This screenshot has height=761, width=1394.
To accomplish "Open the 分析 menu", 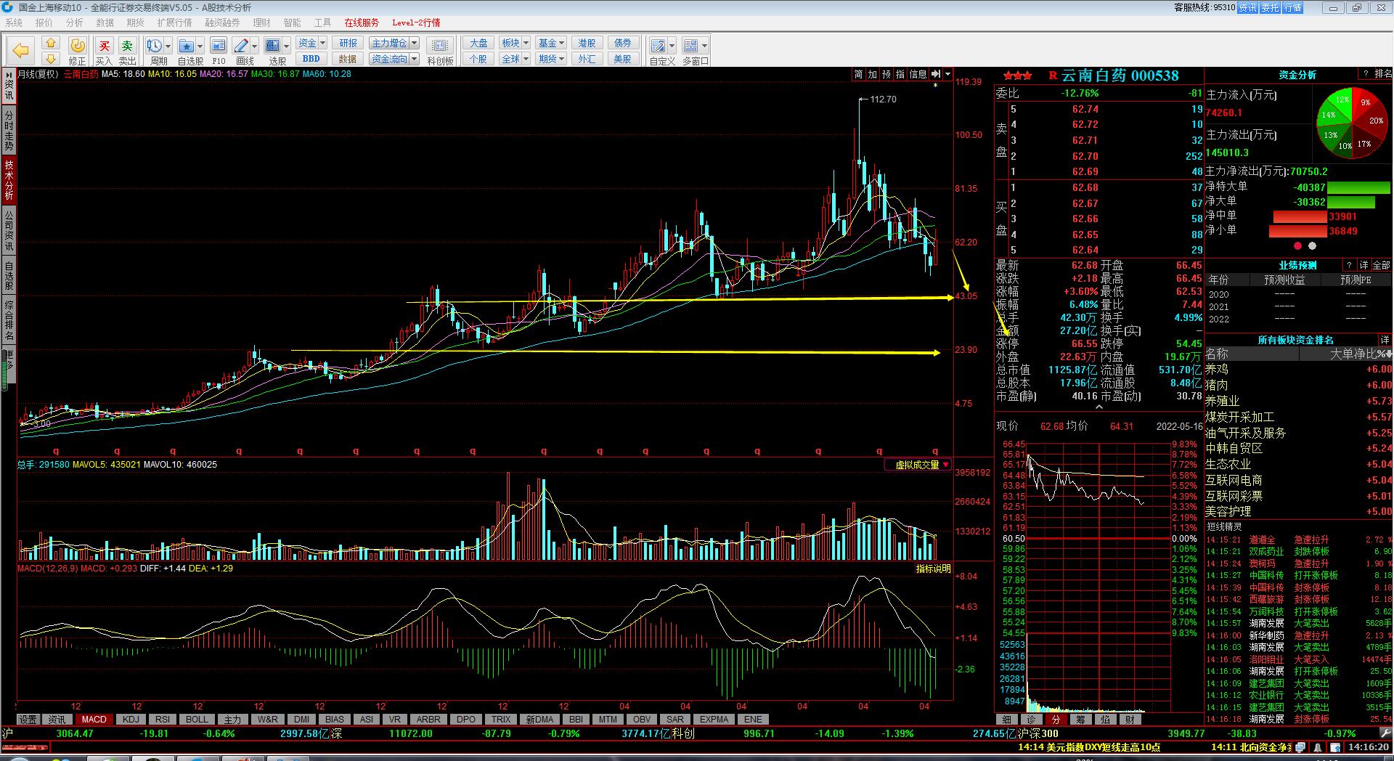I will (x=75, y=23).
